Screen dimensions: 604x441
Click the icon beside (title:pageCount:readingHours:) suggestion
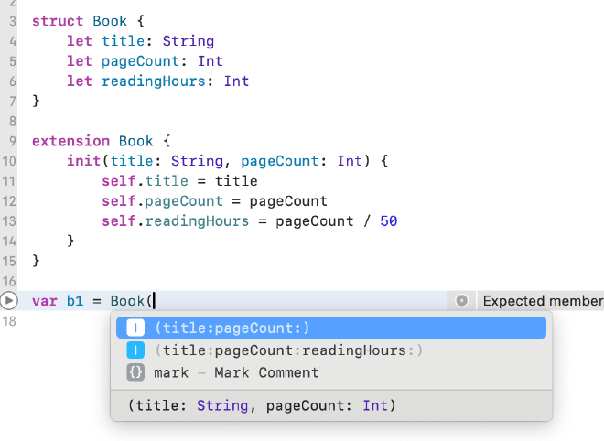(x=135, y=350)
